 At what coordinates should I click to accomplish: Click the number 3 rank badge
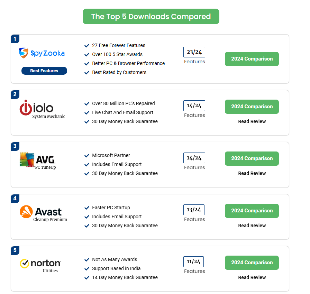(15, 146)
